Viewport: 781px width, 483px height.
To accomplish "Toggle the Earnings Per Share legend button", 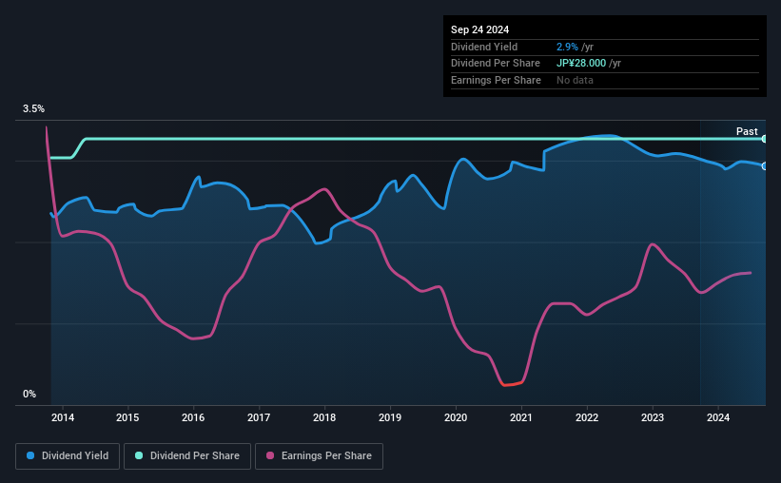I will [319, 455].
